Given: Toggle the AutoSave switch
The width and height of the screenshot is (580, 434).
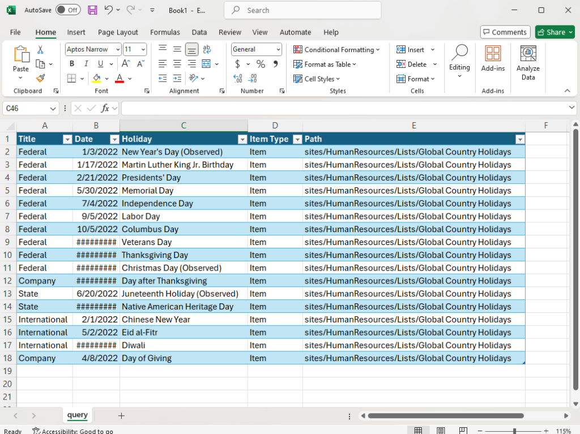Looking at the screenshot, I should 68,10.
